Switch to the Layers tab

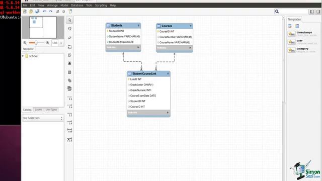pyautogui.click(x=38, y=110)
